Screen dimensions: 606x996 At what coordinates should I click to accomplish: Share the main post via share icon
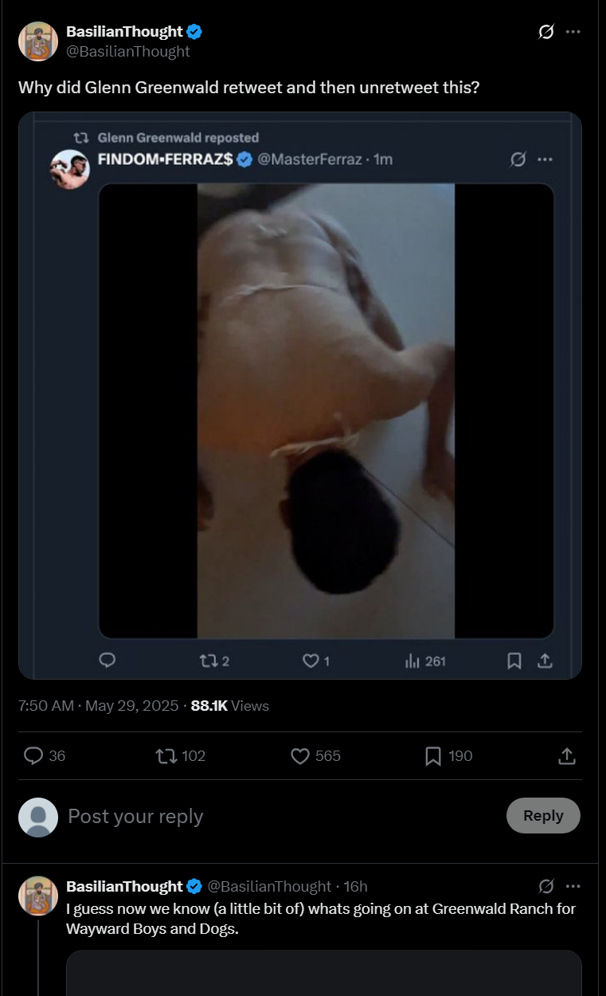tap(567, 755)
